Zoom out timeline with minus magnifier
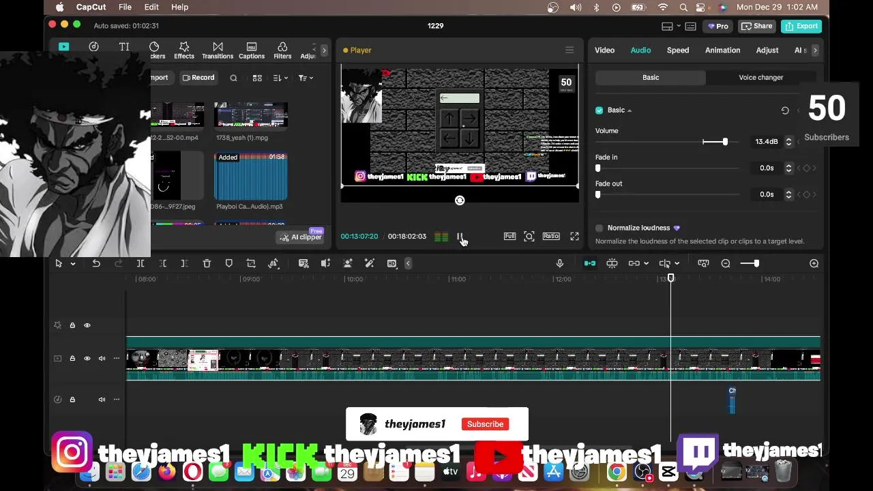873x491 pixels. (726, 263)
